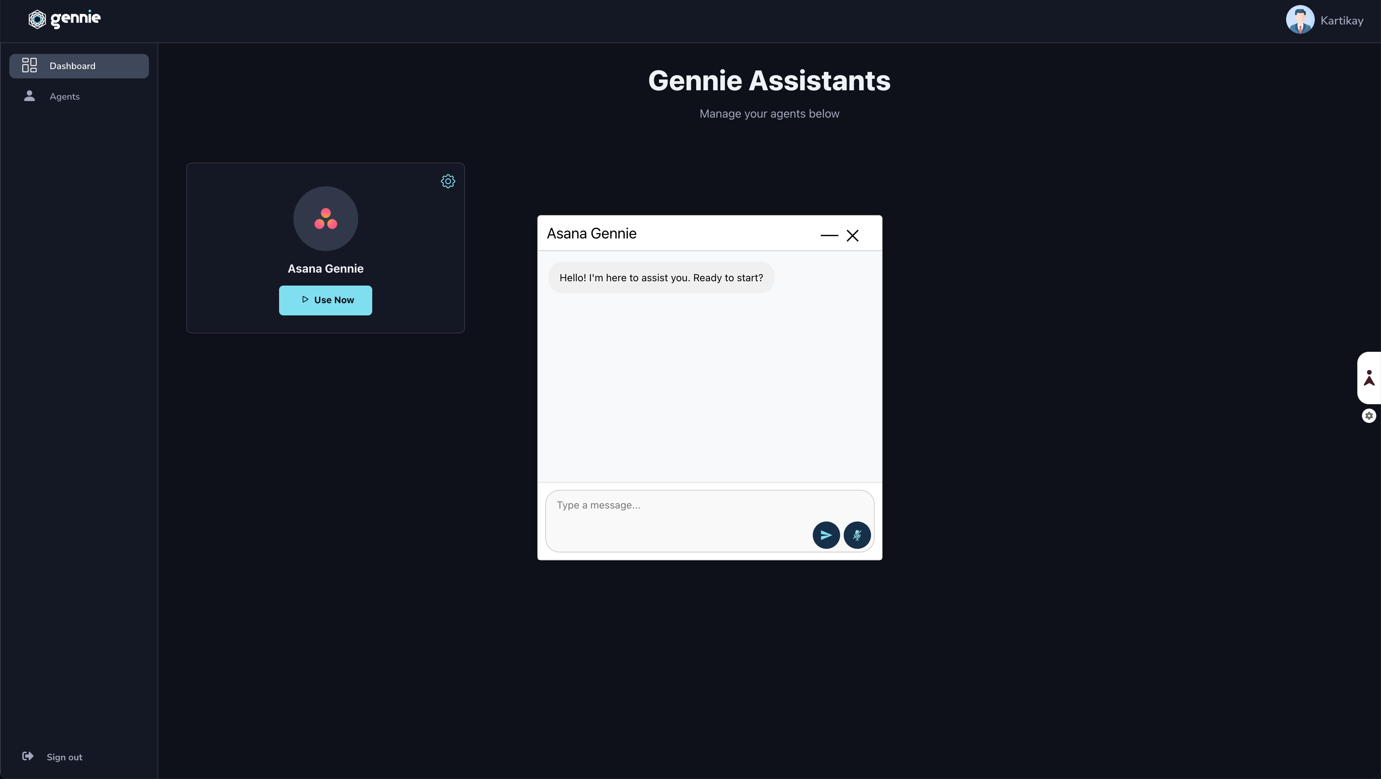Unmute the microphone in the chat
The width and height of the screenshot is (1381, 779).
pos(857,534)
